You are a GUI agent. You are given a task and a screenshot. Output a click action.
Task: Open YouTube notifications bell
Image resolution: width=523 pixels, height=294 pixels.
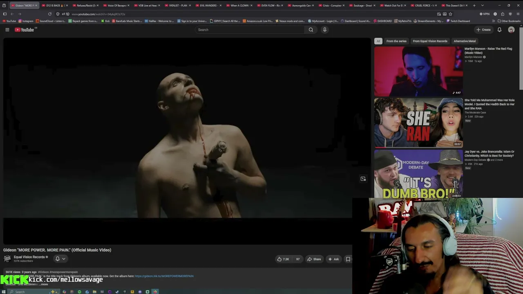pos(499,30)
